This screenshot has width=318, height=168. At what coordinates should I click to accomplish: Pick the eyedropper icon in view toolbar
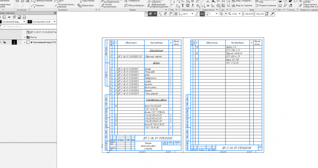[x=272, y=14]
